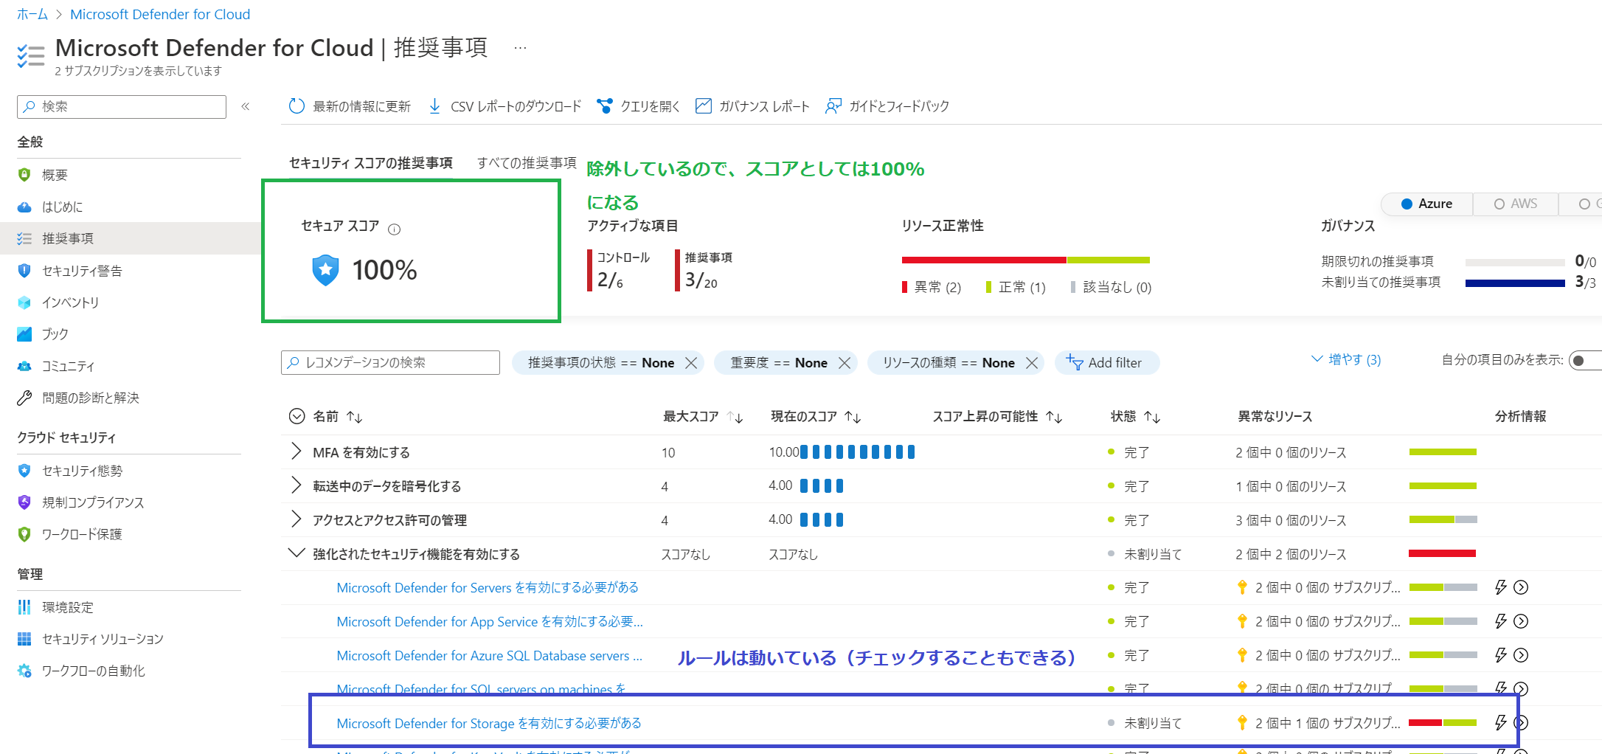The width and height of the screenshot is (1602, 754).
Task: Switch to セキュリティ スコアの推奨事項 tab
Action: (370, 163)
